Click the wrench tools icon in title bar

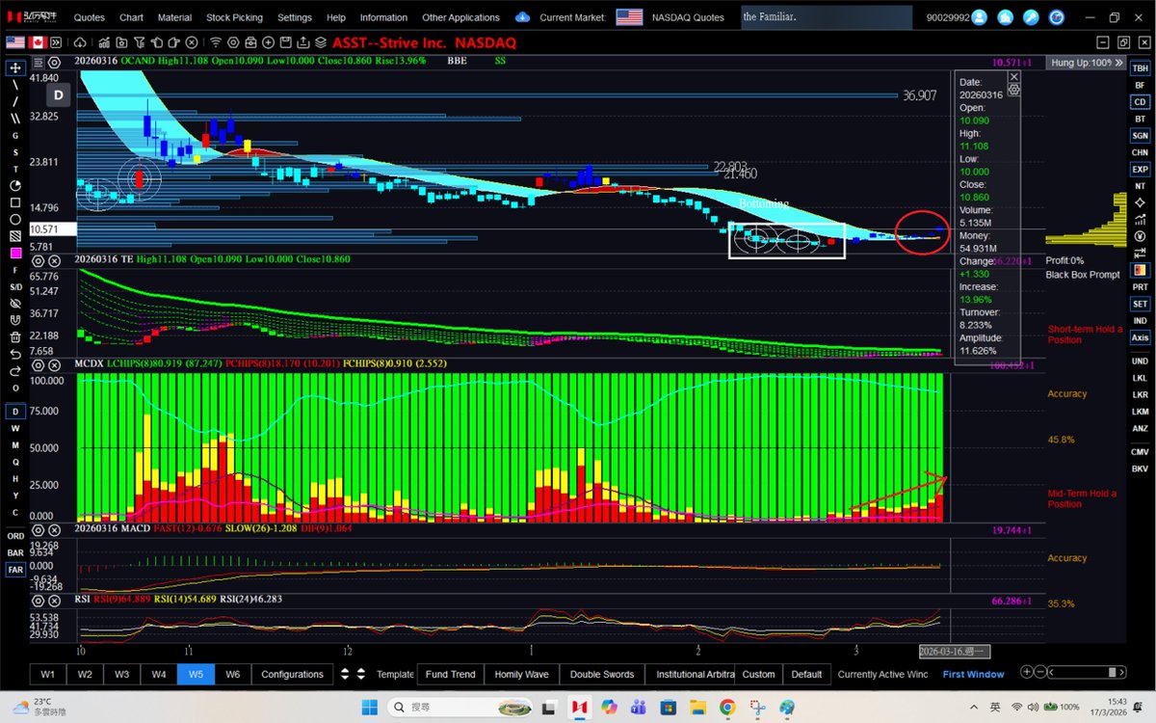coord(1032,17)
